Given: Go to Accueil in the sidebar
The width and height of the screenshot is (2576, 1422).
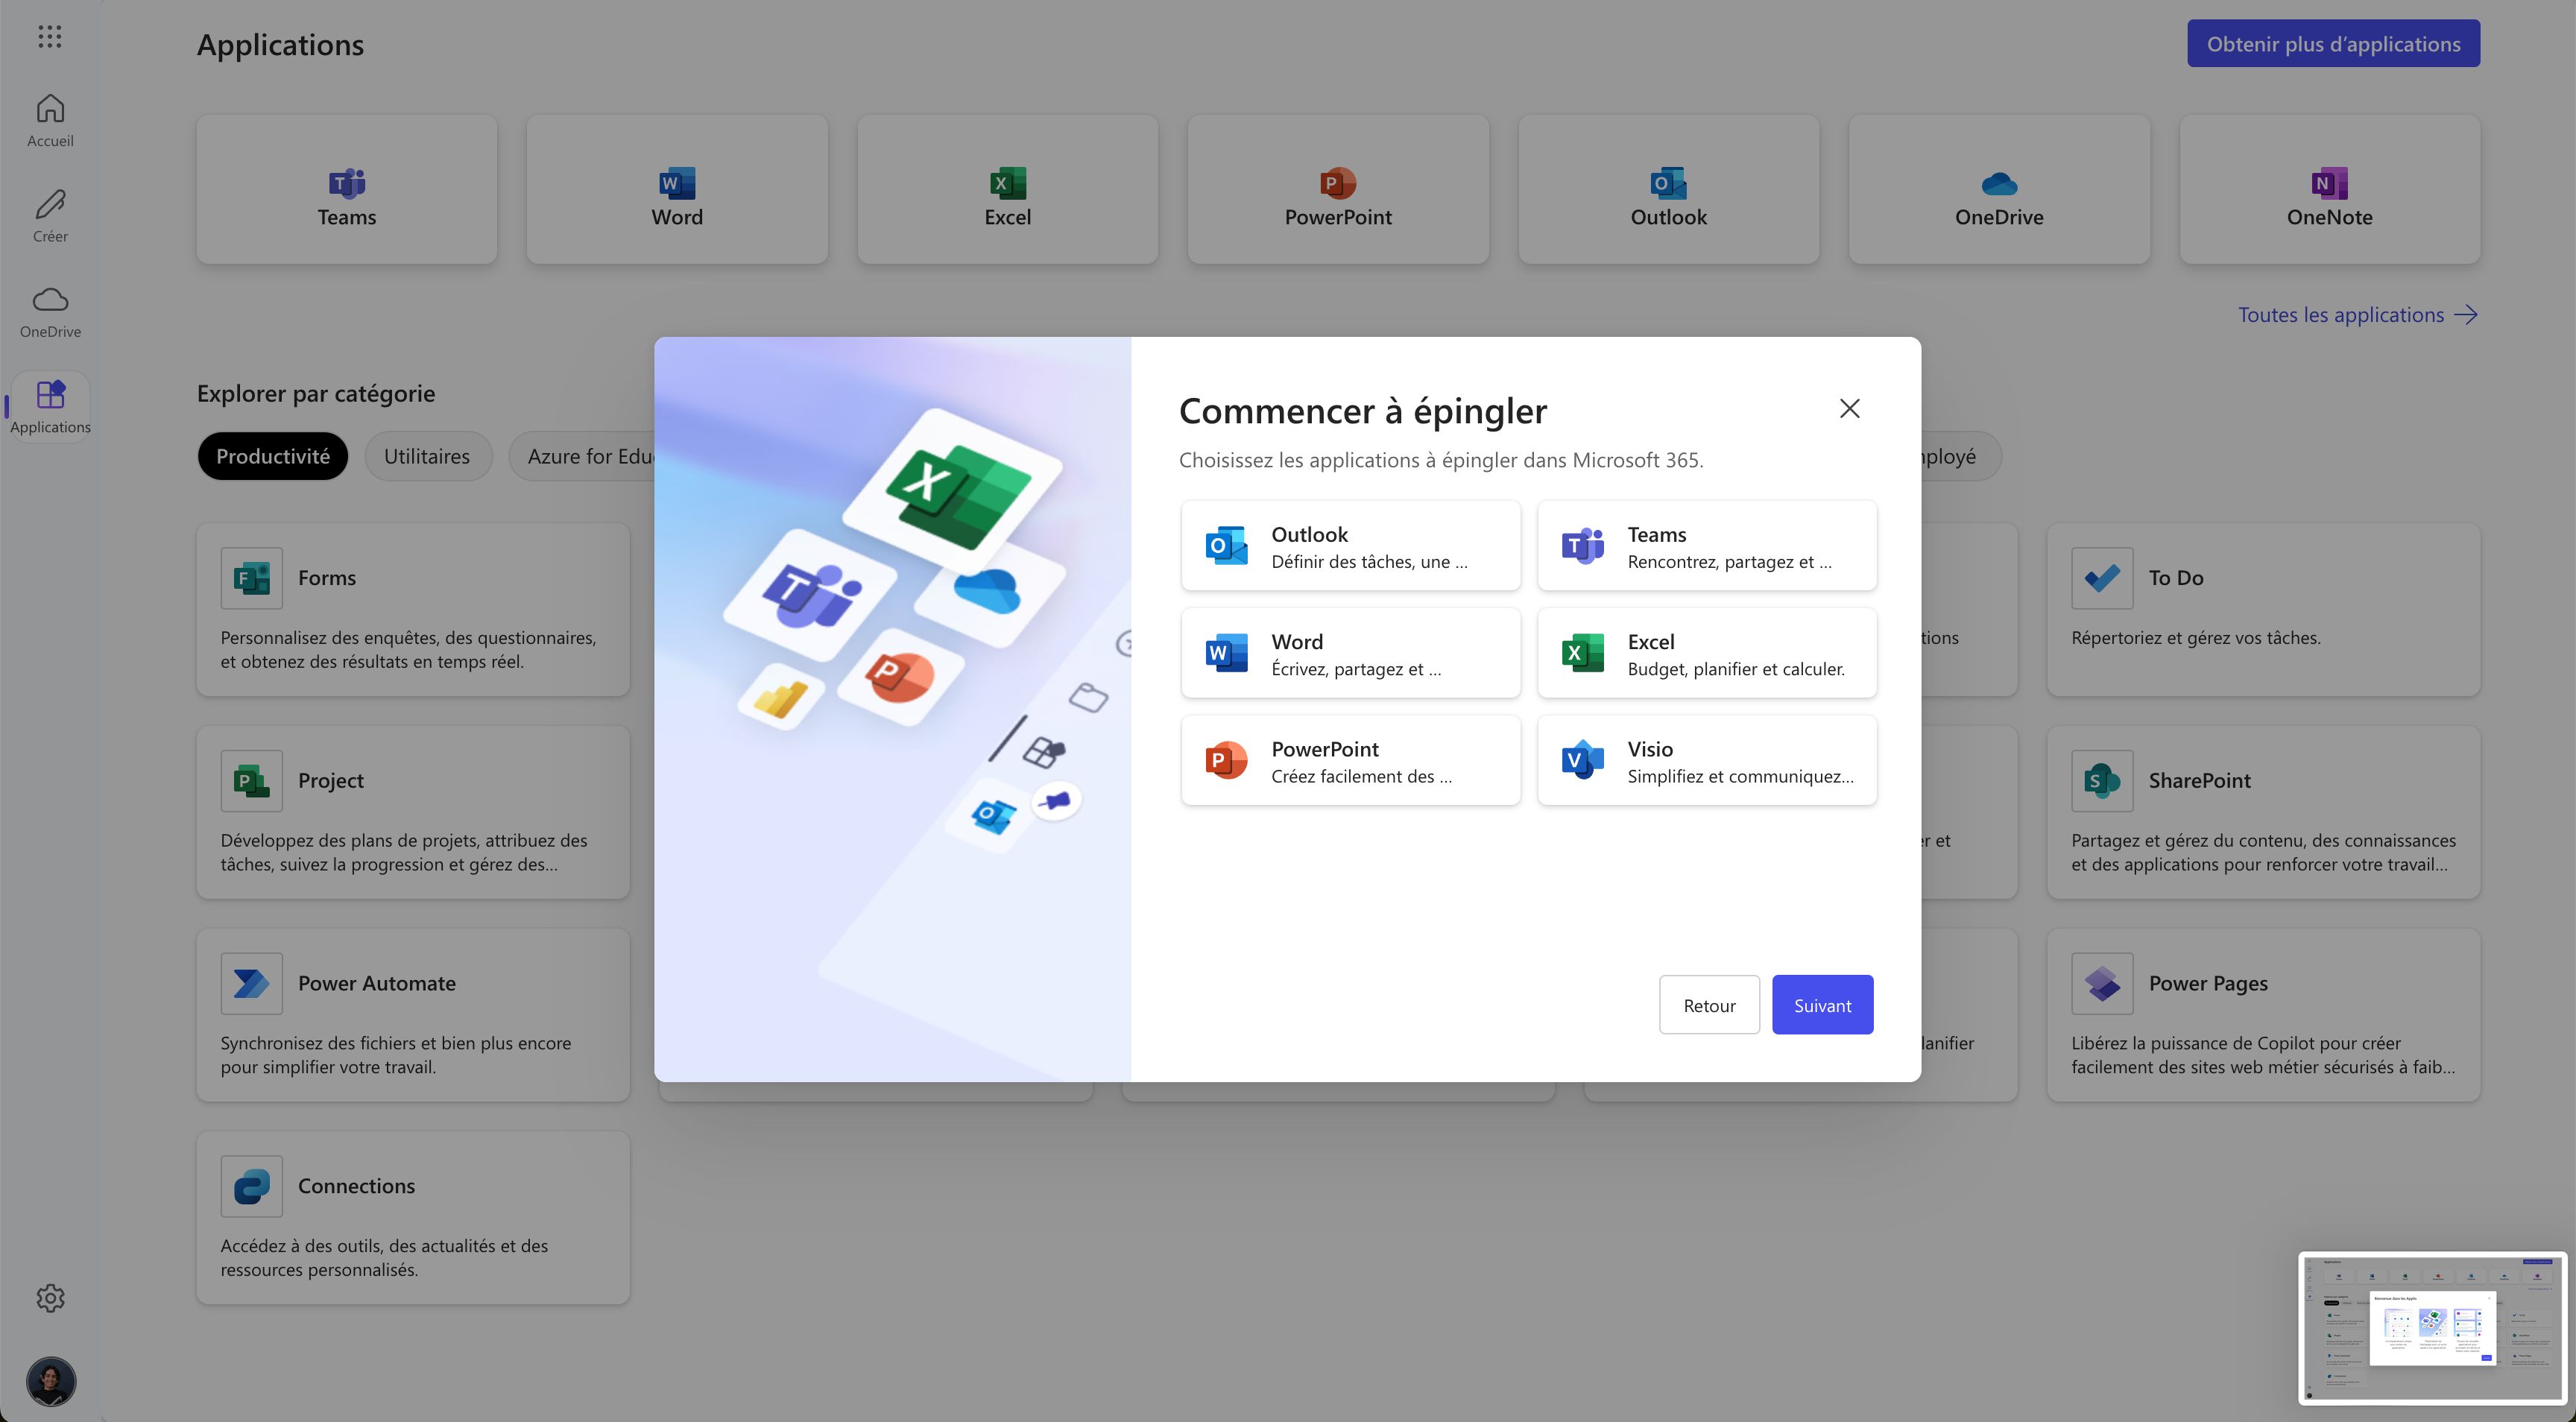Looking at the screenshot, I should coord(50,121).
